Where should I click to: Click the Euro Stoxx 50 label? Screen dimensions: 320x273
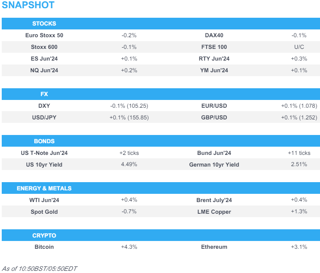click(44, 35)
